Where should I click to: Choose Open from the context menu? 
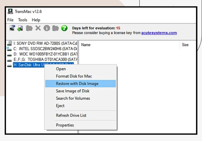[x=80, y=69]
